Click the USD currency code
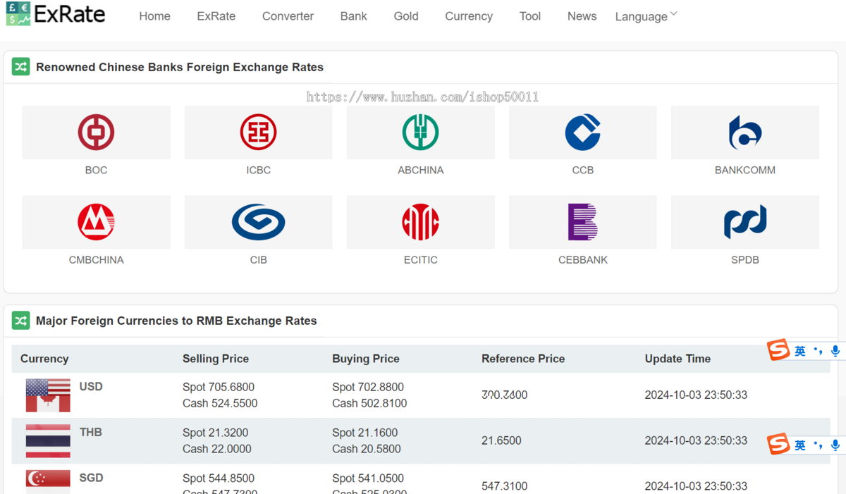This screenshot has width=846, height=494. point(91,386)
